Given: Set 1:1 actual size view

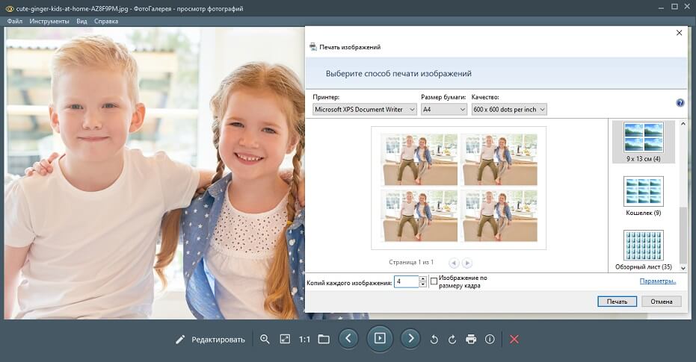Looking at the screenshot, I should click(x=304, y=340).
